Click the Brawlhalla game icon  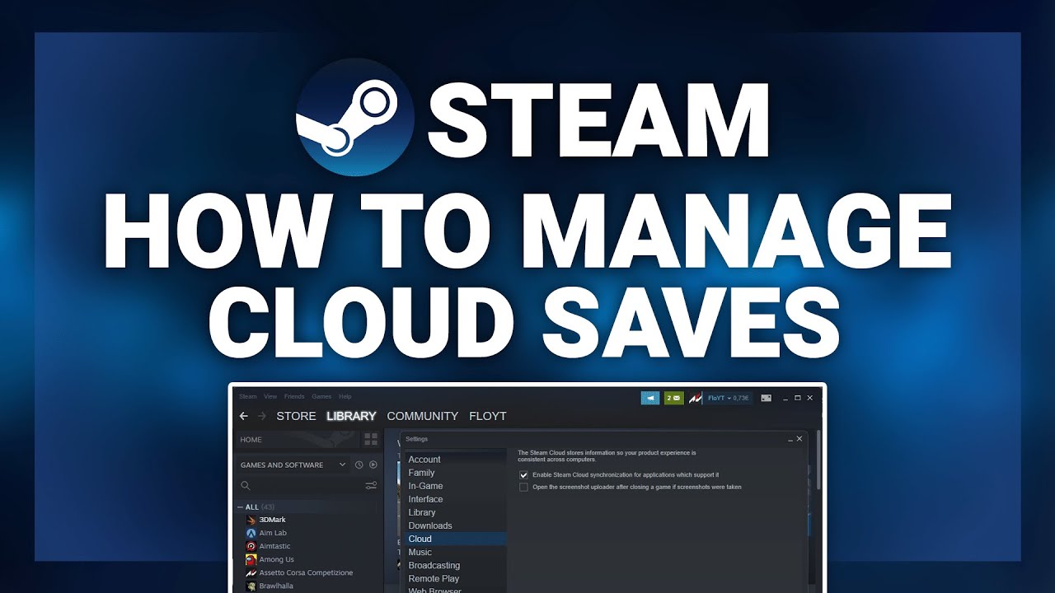click(x=251, y=586)
